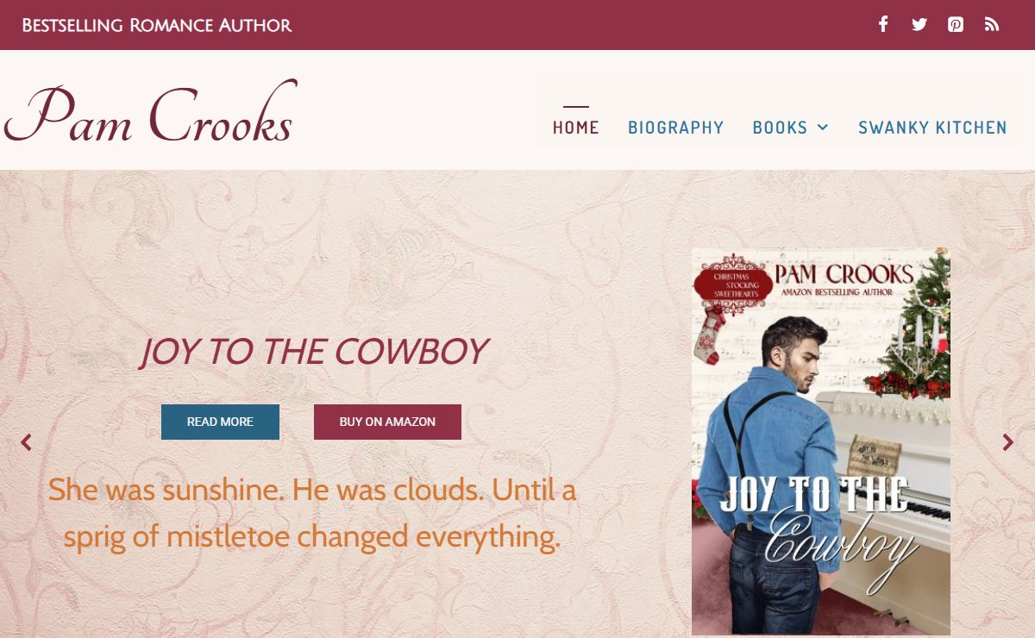The image size is (1035, 638).
Task: Open the Facebook page icon
Action: point(883,24)
